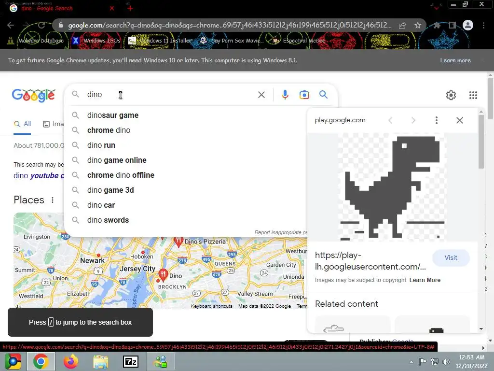Viewport: 494px width, 371px height.
Task: Close the dino Google Search tab
Action: (x=112, y=8)
